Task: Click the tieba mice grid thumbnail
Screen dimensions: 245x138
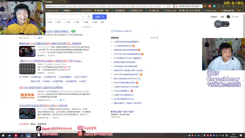Action: point(27,69)
